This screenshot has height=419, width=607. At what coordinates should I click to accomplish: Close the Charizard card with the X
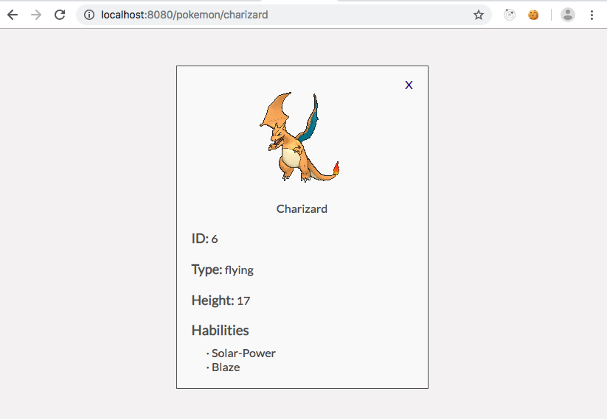[409, 85]
